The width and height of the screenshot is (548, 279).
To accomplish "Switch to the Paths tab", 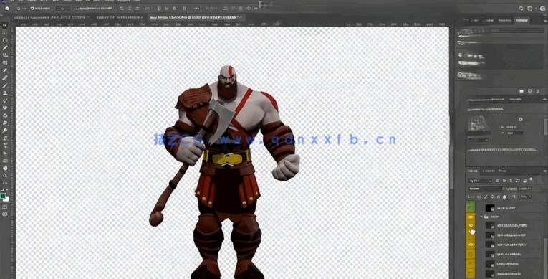I will (503, 171).
